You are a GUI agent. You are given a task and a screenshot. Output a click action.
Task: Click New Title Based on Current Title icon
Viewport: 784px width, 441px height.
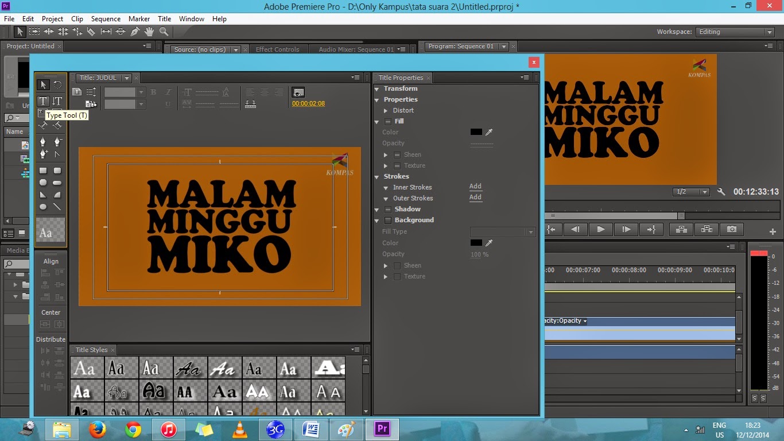[77, 92]
